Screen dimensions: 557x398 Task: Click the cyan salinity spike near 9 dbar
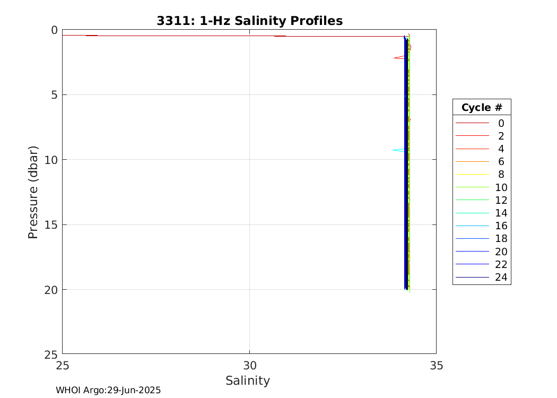(x=398, y=150)
